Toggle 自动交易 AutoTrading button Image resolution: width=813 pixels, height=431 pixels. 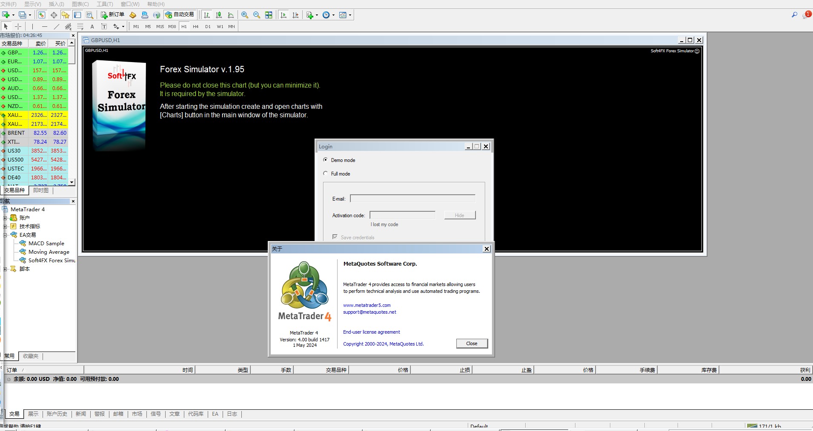pos(180,15)
